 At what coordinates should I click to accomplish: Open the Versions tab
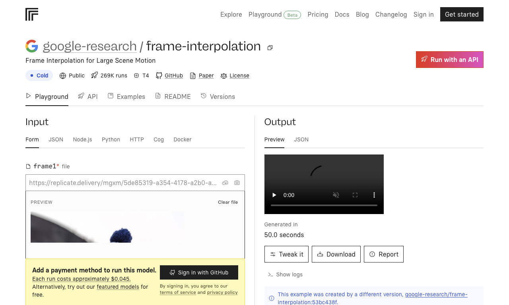pyautogui.click(x=218, y=97)
